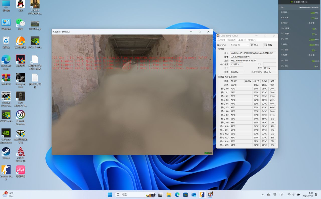
Task: Click the Intel Core i7 13700HX model field
Action: pyautogui.click(x=253, y=53)
